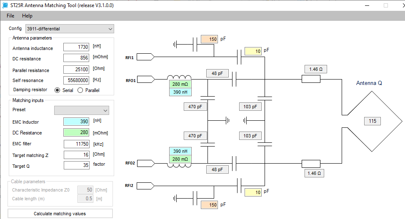Click the antenna DC resistance field showing 856

coord(76,58)
